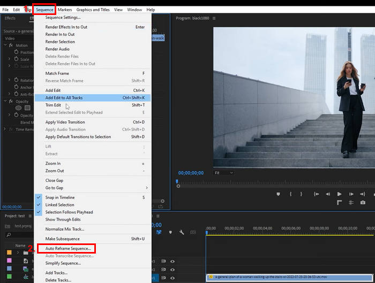Open the Window menu
Screen dimensions: 375x283
pos(134,10)
